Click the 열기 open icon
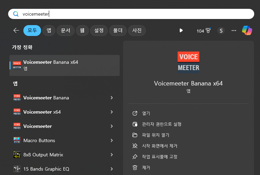The image size is (260, 175). pyautogui.click(x=135, y=113)
